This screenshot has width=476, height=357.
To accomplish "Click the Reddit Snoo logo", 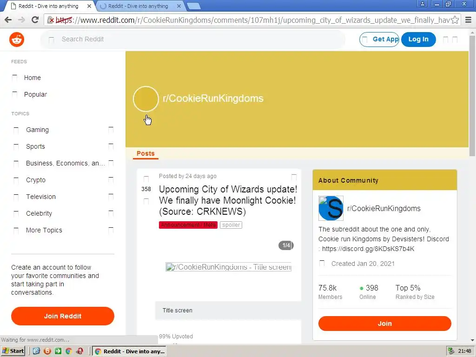I will click(x=17, y=40).
